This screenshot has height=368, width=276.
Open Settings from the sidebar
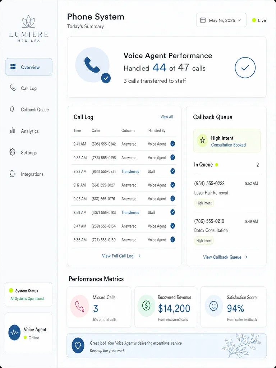(29, 152)
